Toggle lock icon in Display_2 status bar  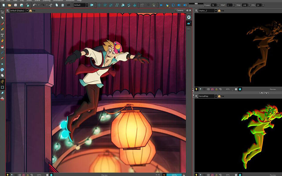[216, 89]
